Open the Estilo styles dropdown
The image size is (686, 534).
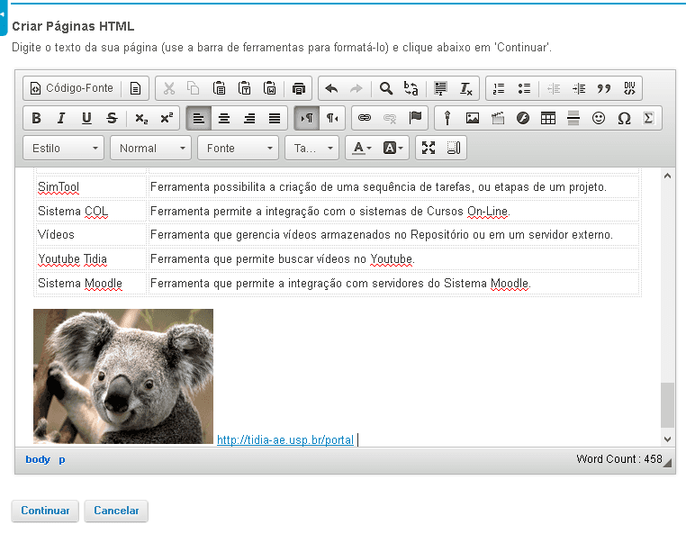pos(64,148)
